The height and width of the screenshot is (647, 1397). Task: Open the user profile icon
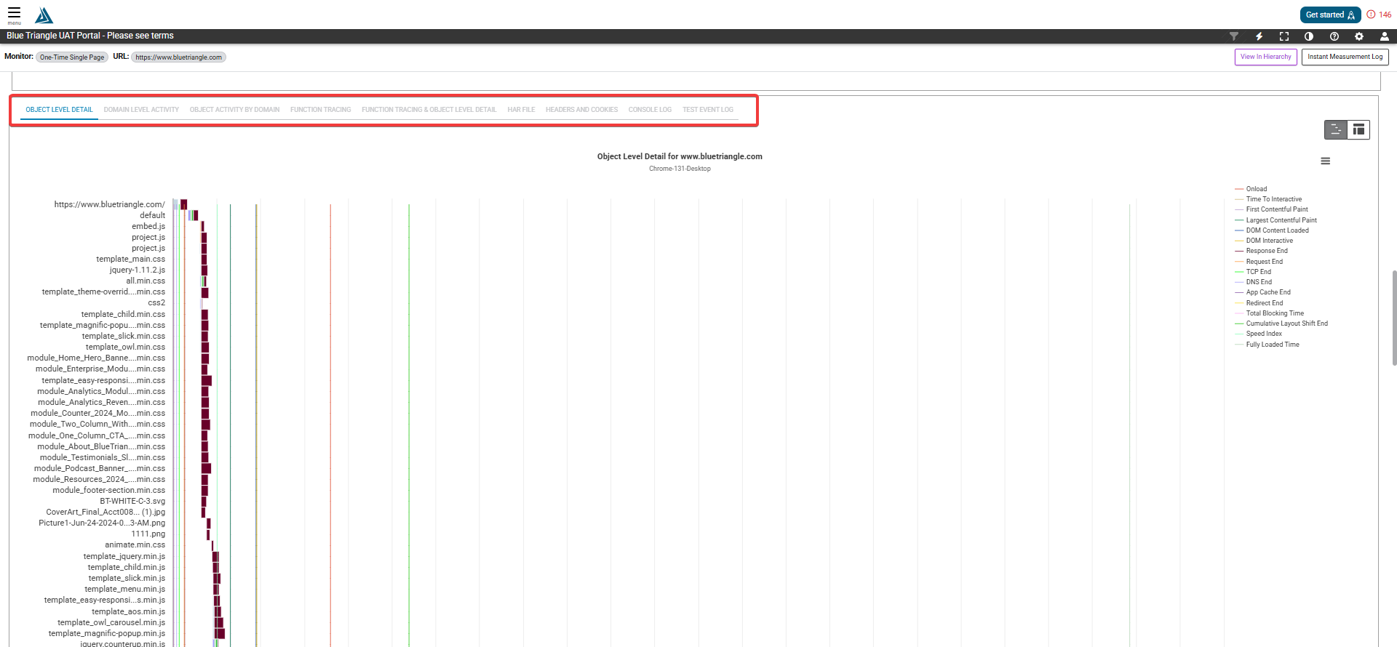[1384, 36]
